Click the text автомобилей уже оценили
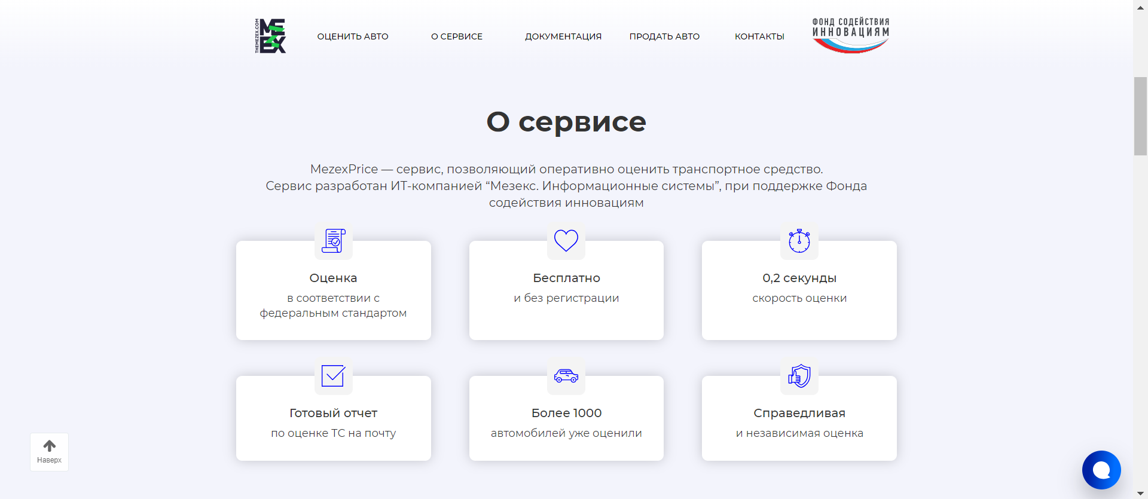This screenshot has width=1148, height=499. click(566, 433)
